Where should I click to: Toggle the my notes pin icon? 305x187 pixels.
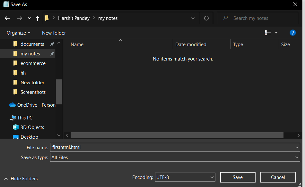[52, 53]
